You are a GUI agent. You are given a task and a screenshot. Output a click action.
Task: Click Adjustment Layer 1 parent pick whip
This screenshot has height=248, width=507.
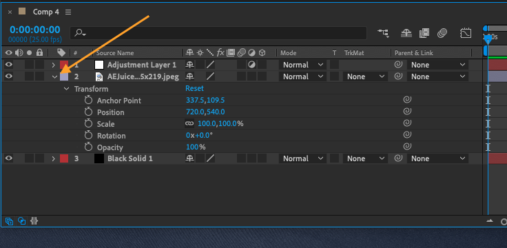[398, 64]
